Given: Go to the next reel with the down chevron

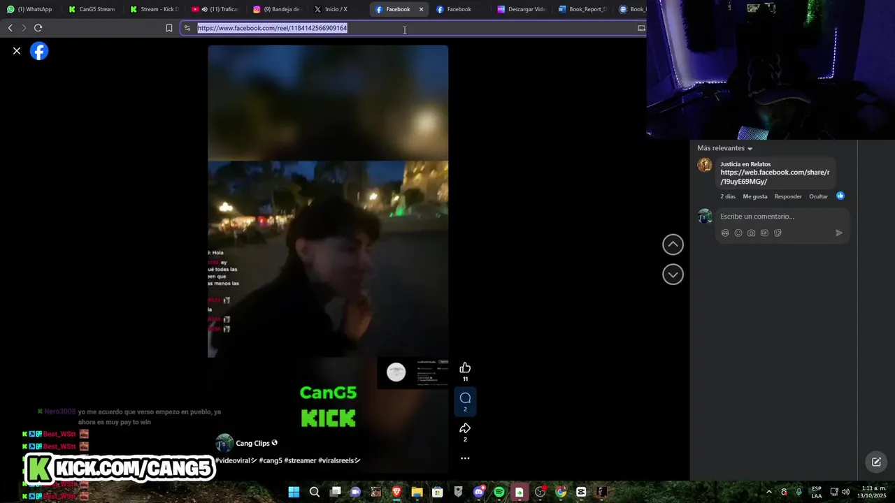Looking at the screenshot, I should pyautogui.click(x=673, y=275).
